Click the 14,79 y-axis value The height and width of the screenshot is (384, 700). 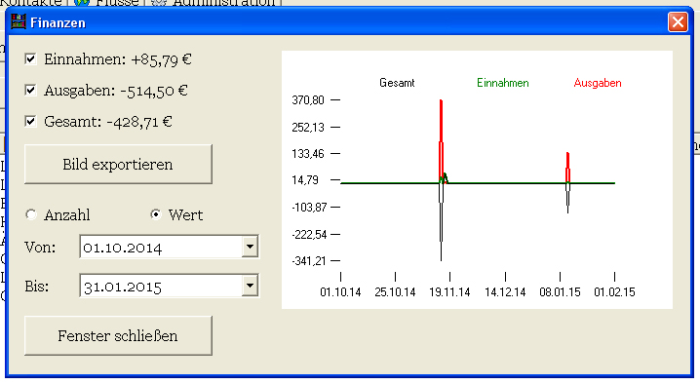click(x=305, y=180)
